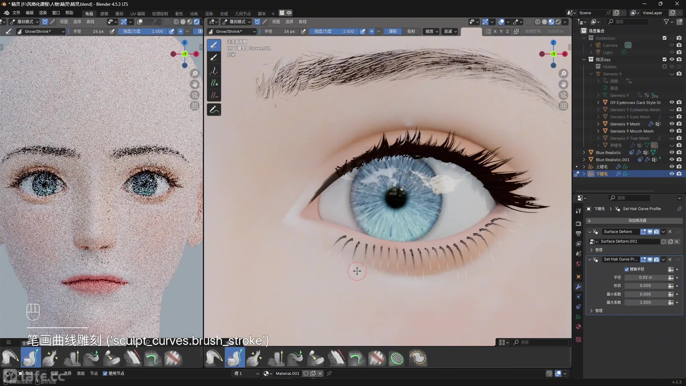Toggle the 使用节点 checkbox
Viewport: 686px width, 386px height.
105,373
